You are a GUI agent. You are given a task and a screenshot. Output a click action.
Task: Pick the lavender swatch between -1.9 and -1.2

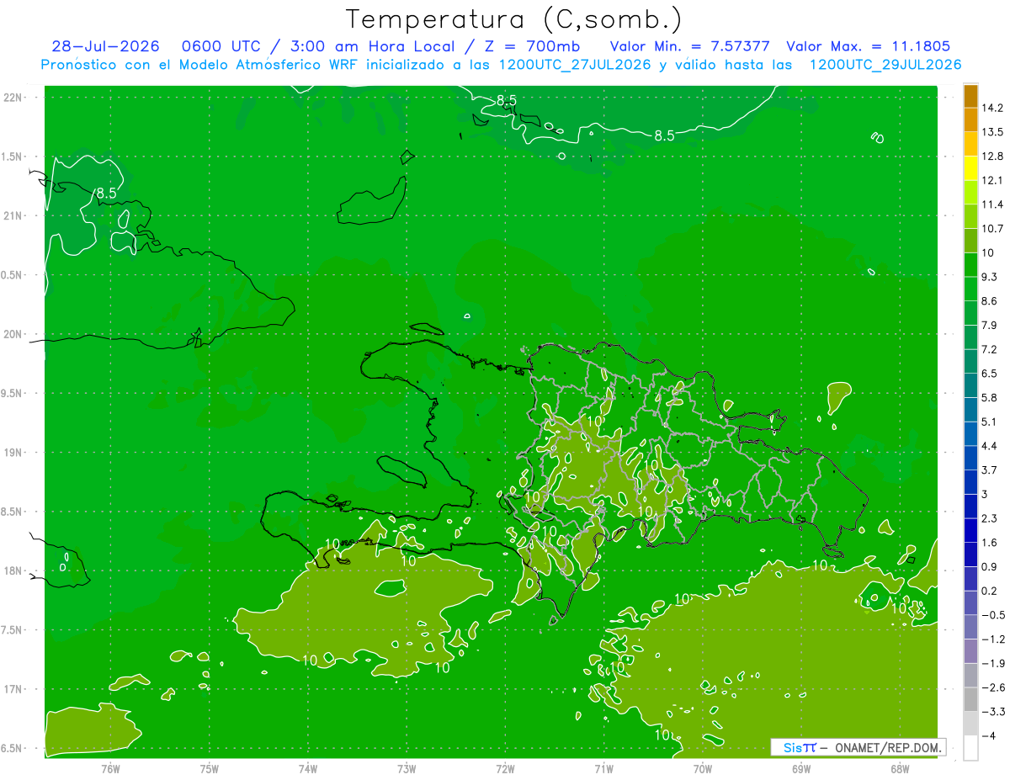(970, 651)
